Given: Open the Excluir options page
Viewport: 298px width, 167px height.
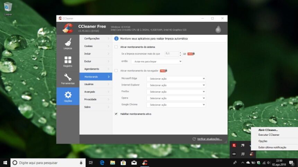Looking at the screenshot, I should [x=96, y=61].
